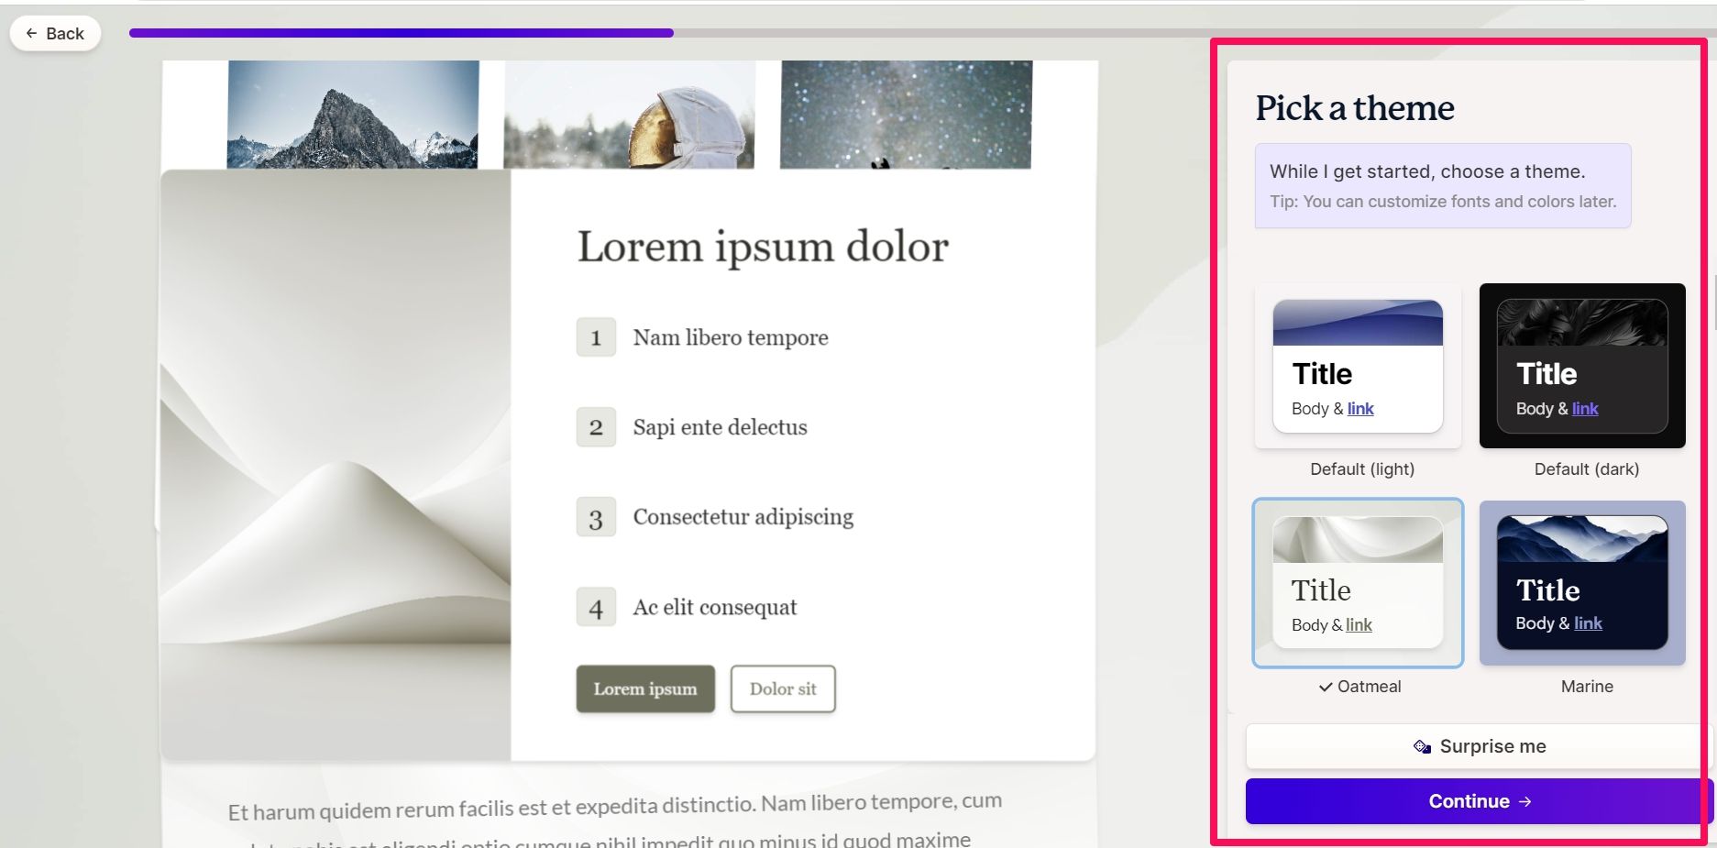This screenshot has width=1717, height=848.
Task: Click the mountain photo in the slide preview
Action: pos(352,115)
